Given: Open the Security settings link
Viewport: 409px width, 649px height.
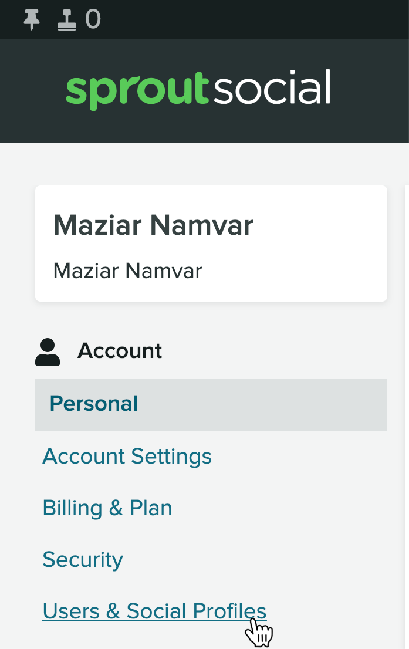Looking at the screenshot, I should click(83, 560).
